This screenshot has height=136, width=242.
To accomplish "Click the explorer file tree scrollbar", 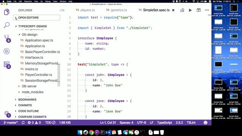I will click(59, 75).
